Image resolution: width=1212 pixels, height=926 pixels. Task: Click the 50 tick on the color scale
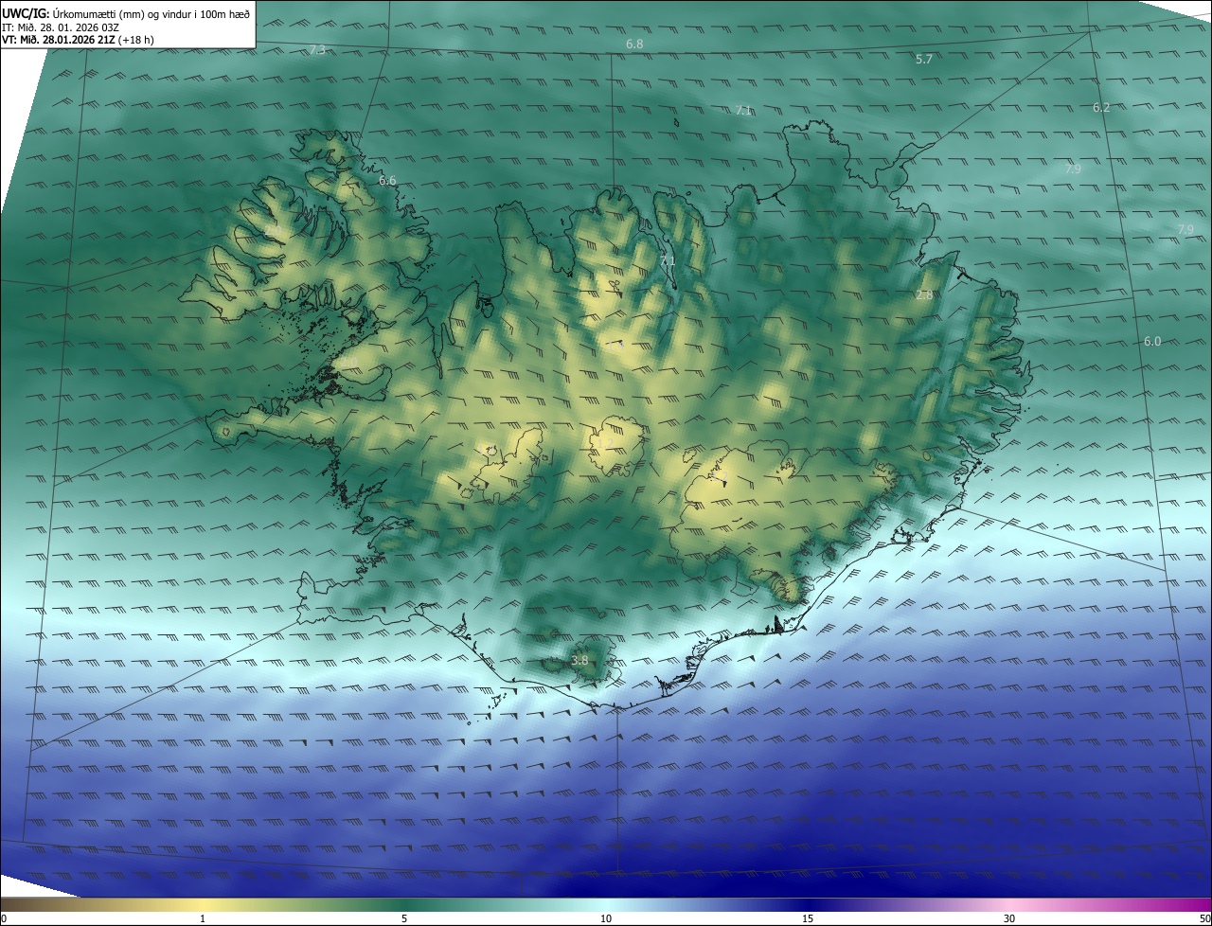pyautogui.click(x=1204, y=918)
